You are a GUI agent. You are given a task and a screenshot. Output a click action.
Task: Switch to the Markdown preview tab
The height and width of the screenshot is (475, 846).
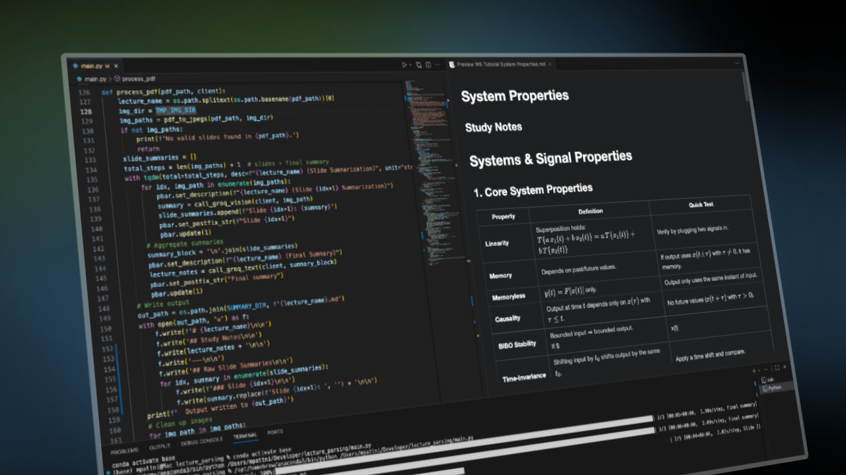(500, 64)
